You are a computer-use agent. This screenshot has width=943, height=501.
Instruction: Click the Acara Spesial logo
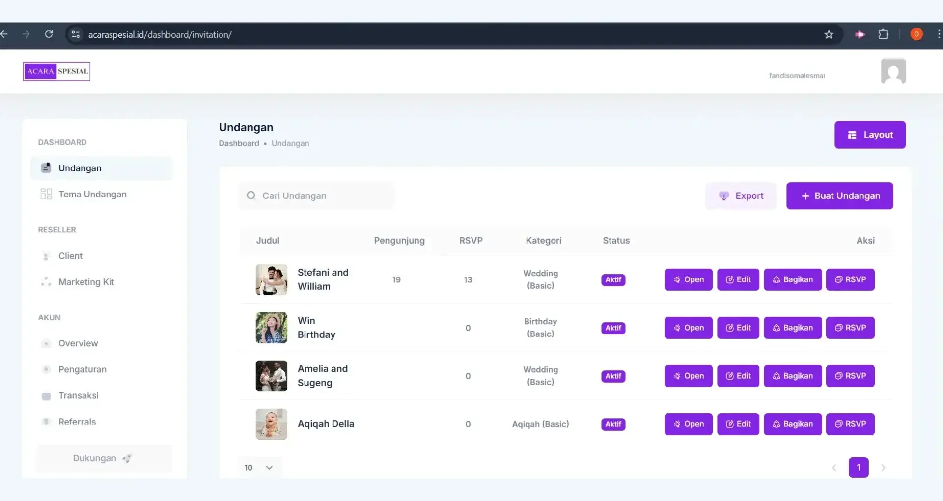(56, 71)
